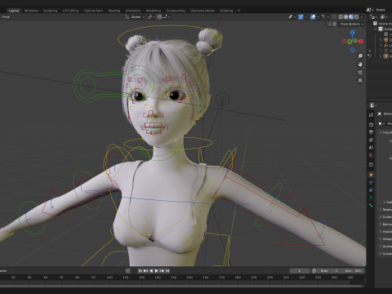This screenshot has height=294, width=392.
Task: Open the Output properties tab
Action: coord(371,132)
